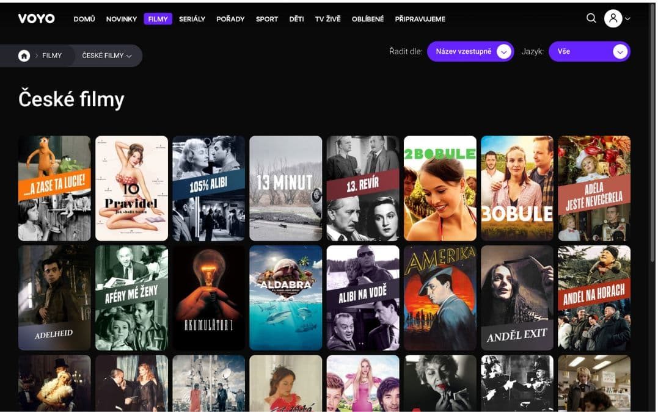Open the 105% Alibi film poster

click(x=208, y=188)
